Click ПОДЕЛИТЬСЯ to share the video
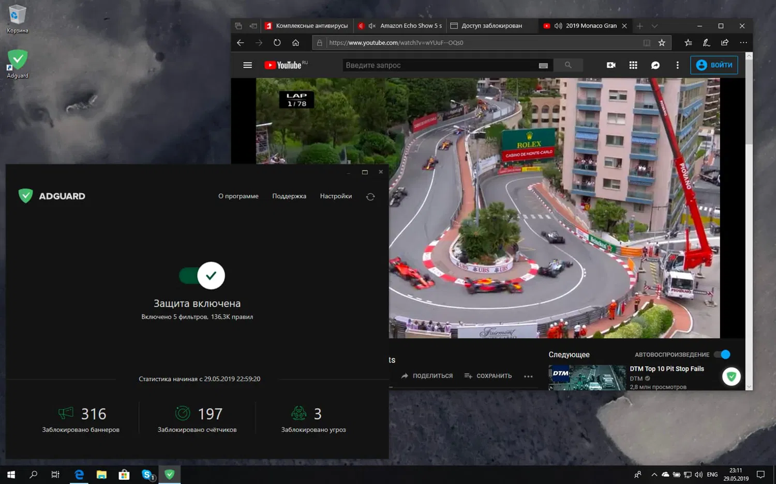This screenshot has width=776, height=484. (427, 376)
